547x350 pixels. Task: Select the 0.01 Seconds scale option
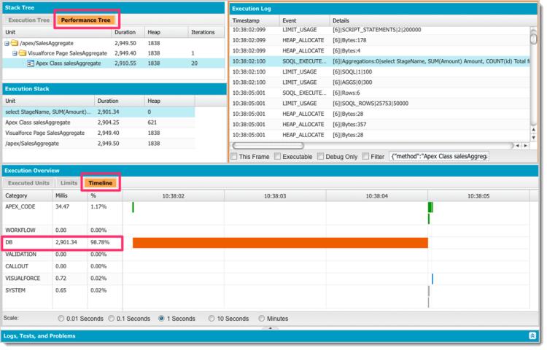pyautogui.click(x=61, y=319)
